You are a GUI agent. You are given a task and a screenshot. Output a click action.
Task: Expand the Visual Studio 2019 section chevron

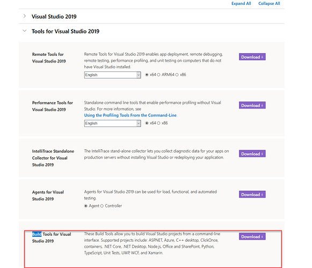point(25,16)
